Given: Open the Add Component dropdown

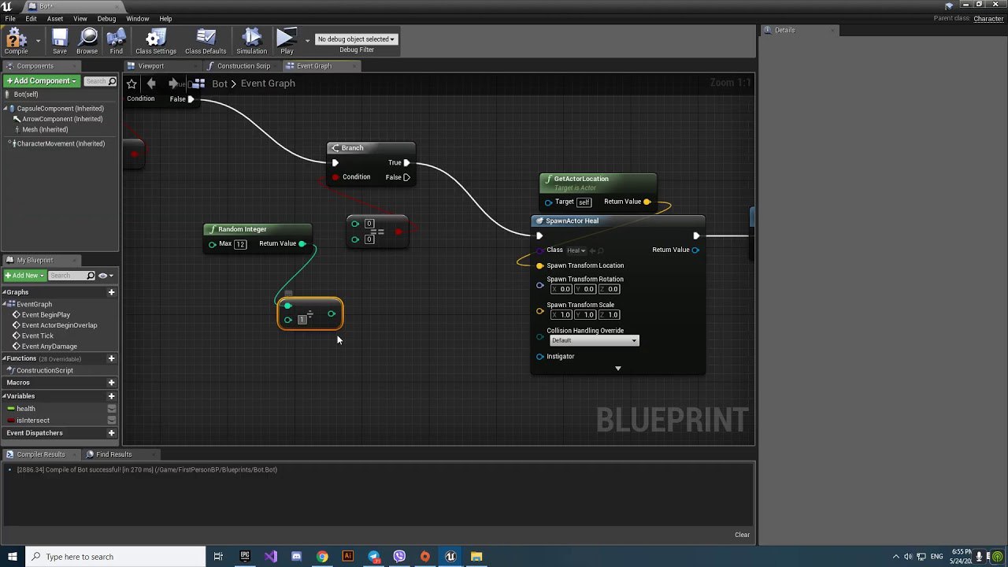Looking at the screenshot, I should (x=42, y=81).
